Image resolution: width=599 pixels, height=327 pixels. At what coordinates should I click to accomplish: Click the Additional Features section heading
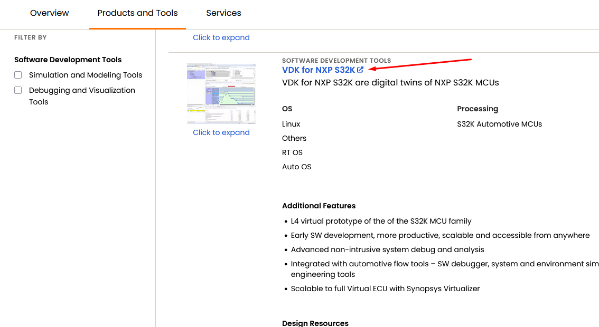[x=319, y=206]
